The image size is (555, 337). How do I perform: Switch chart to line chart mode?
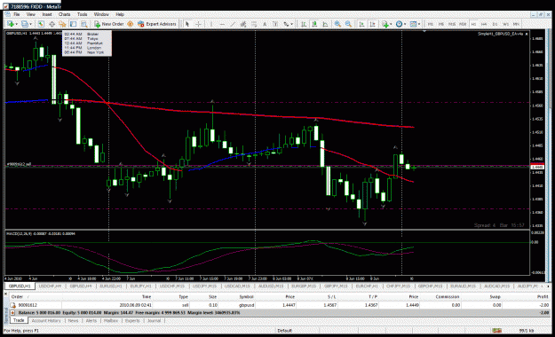(325, 24)
